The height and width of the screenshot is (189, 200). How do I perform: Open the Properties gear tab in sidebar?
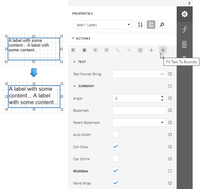tap(185, 14)
